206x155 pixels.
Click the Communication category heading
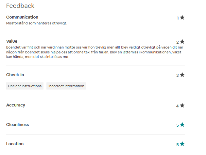pyautogui.click(x=22, y=17)
